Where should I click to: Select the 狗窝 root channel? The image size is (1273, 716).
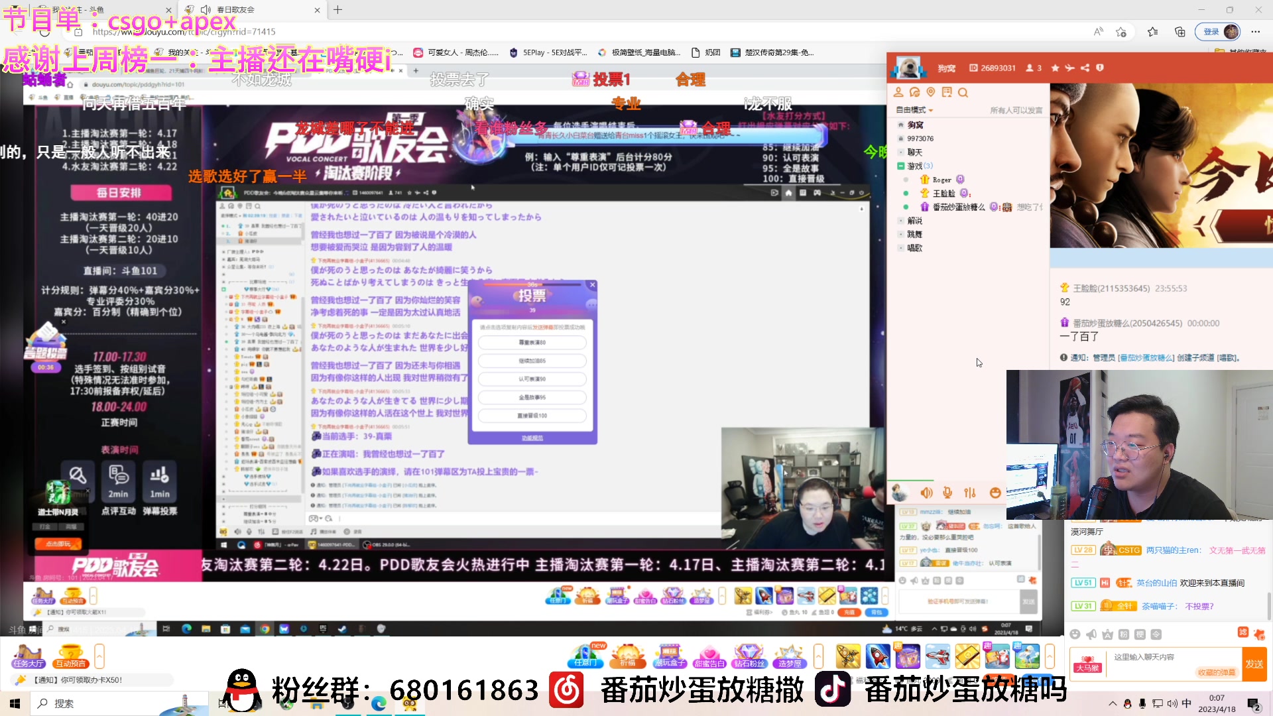point(915,125)
